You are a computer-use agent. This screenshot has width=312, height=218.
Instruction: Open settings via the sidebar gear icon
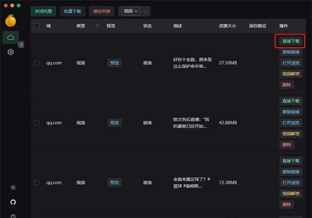point(11,52)
